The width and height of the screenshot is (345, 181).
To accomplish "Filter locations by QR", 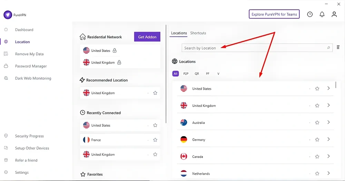I will pos(197,74).
